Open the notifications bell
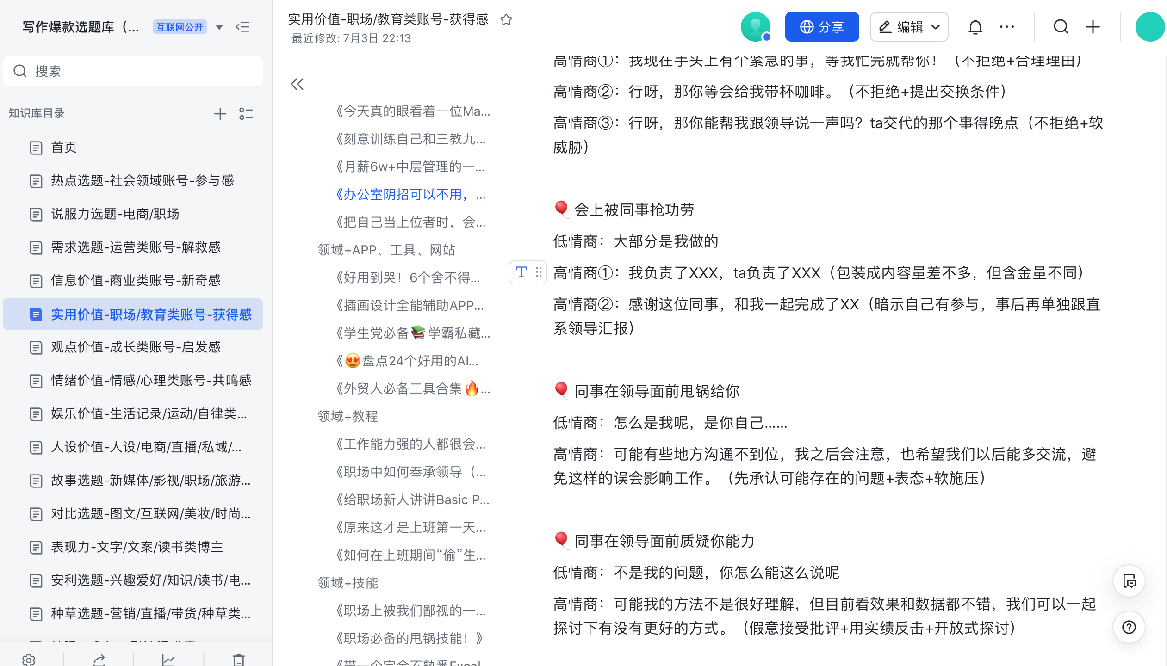 coord(975,27)
